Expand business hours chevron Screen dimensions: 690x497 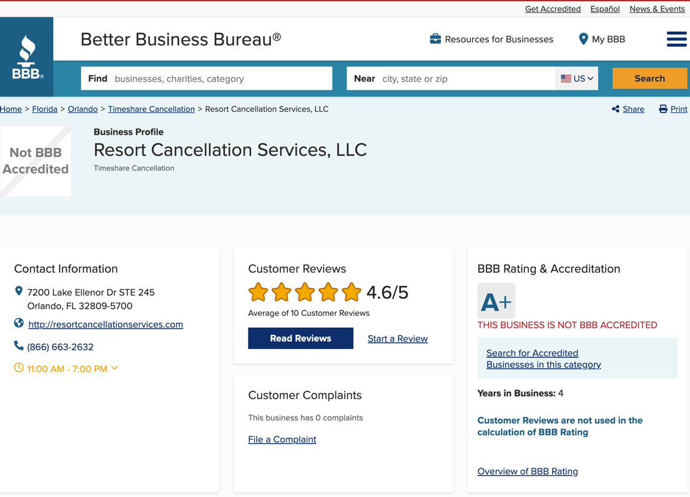pyautogui.click(x=114, y=368)
